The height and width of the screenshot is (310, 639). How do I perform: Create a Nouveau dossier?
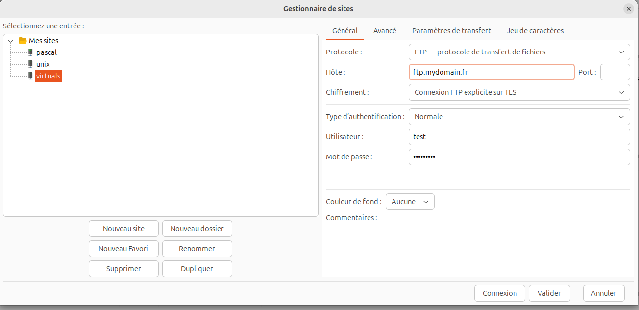tap(197, 228)
